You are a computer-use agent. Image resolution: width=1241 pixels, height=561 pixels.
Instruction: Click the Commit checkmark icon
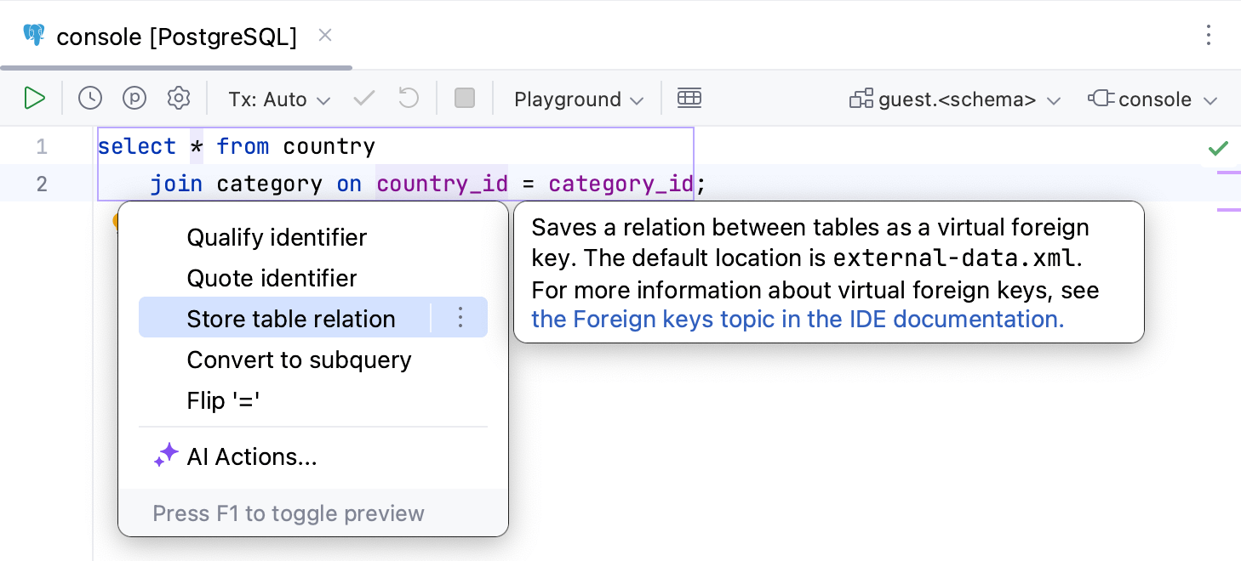pos(364,99)
